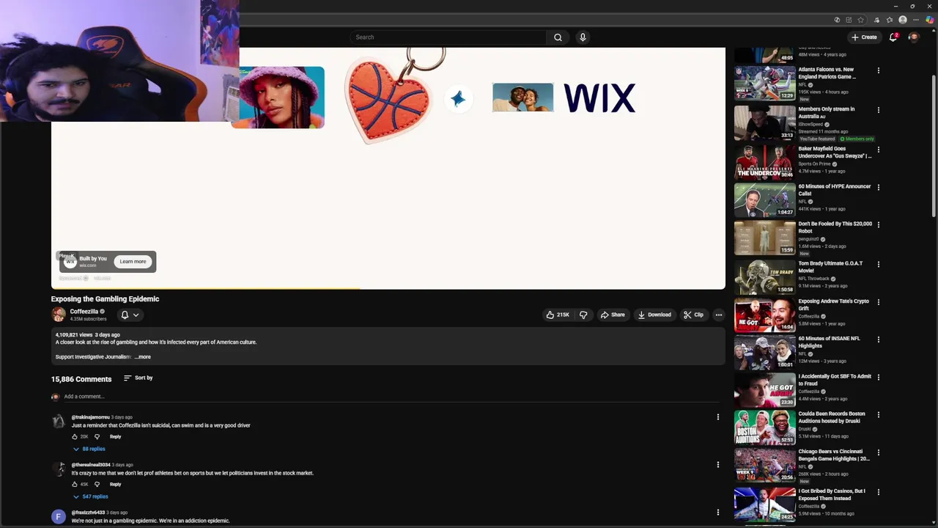Like the video with thumbs up 215K
The width and height of the screenshot is (938, 528).
(x=558, y=315)
